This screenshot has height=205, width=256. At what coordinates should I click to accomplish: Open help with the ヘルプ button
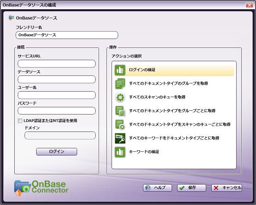click(157, 188)
